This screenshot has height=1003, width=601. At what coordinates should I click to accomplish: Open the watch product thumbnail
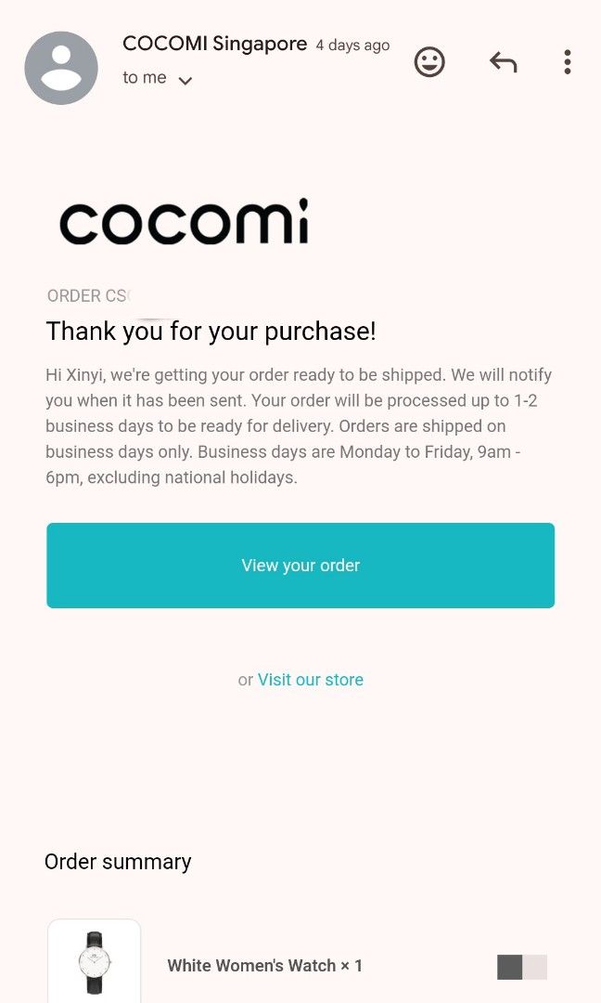94,961
